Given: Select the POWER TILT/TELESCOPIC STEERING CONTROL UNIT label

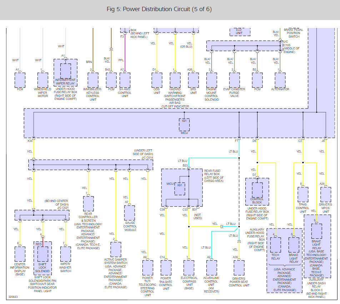Looking at the screenshot, I should click(x=147, y=286).
